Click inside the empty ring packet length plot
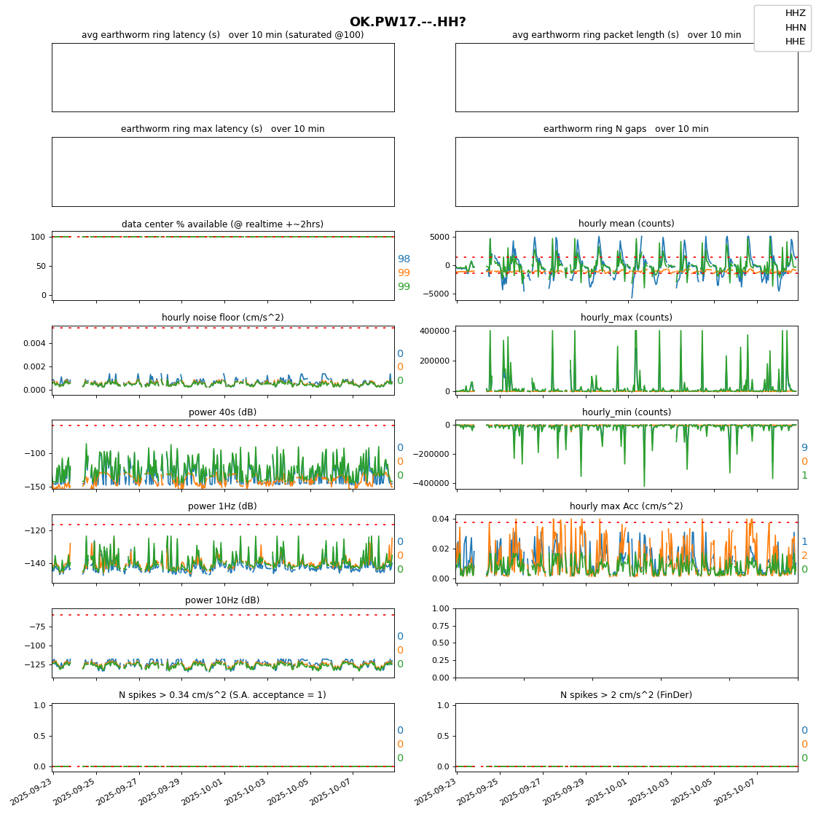 [x=626, y=77]
